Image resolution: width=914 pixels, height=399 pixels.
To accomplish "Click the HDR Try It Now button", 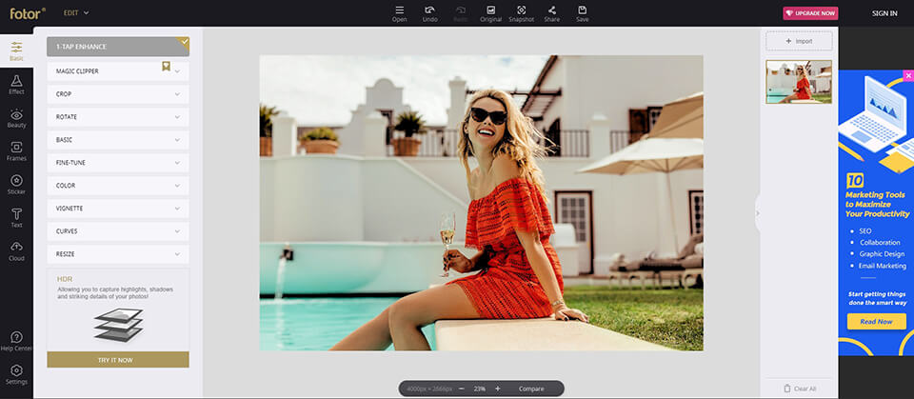I will click(x=117, y=359).
